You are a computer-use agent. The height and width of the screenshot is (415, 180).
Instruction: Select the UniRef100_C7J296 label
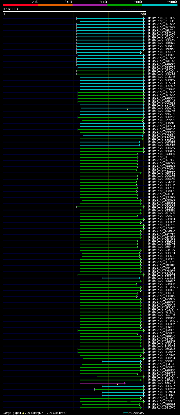pyautogui.click(x=161, y=182)
